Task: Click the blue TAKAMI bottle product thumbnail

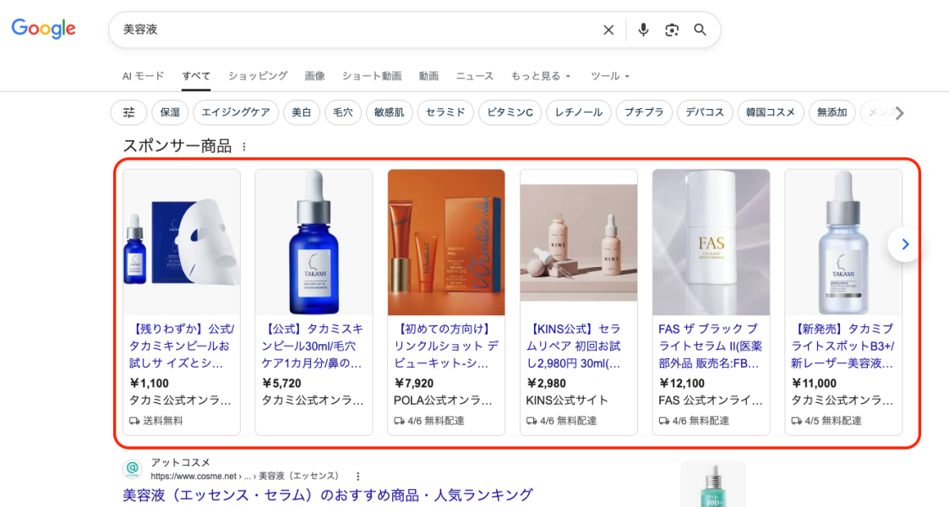Action: [314, 242]
